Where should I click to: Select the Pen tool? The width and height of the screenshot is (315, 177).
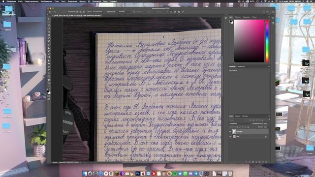pos(49,67)
